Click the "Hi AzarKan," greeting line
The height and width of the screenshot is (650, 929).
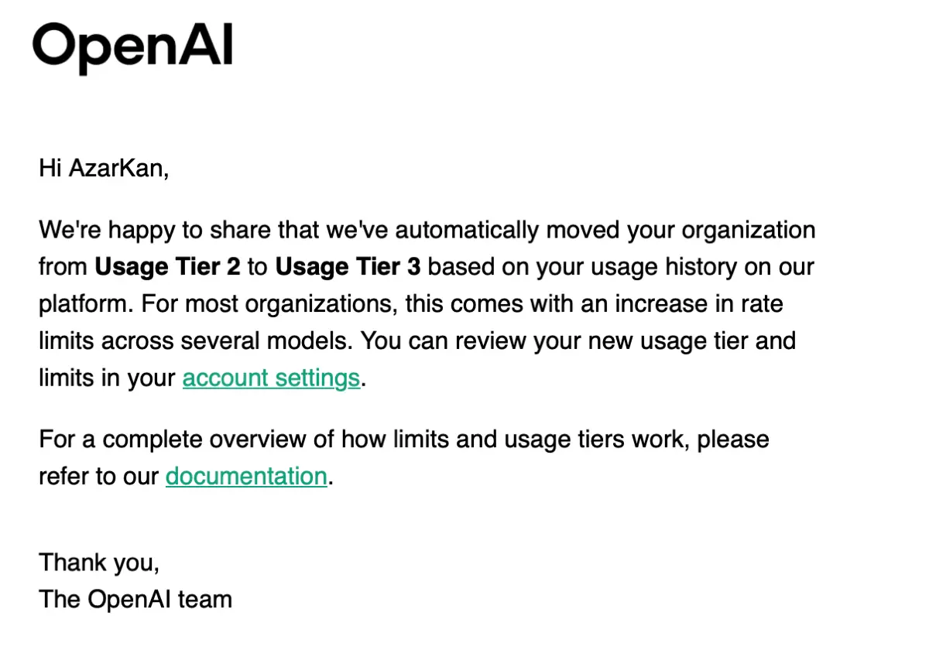(104, 168)
